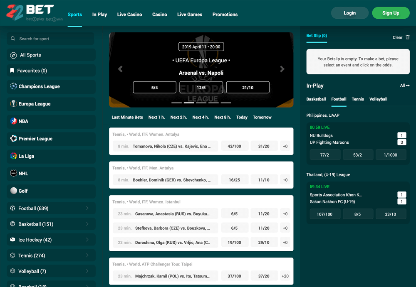Click the Tennis ball icon
Image resolution: width=416 pixels, height=287 pixels.
point(12,255)
